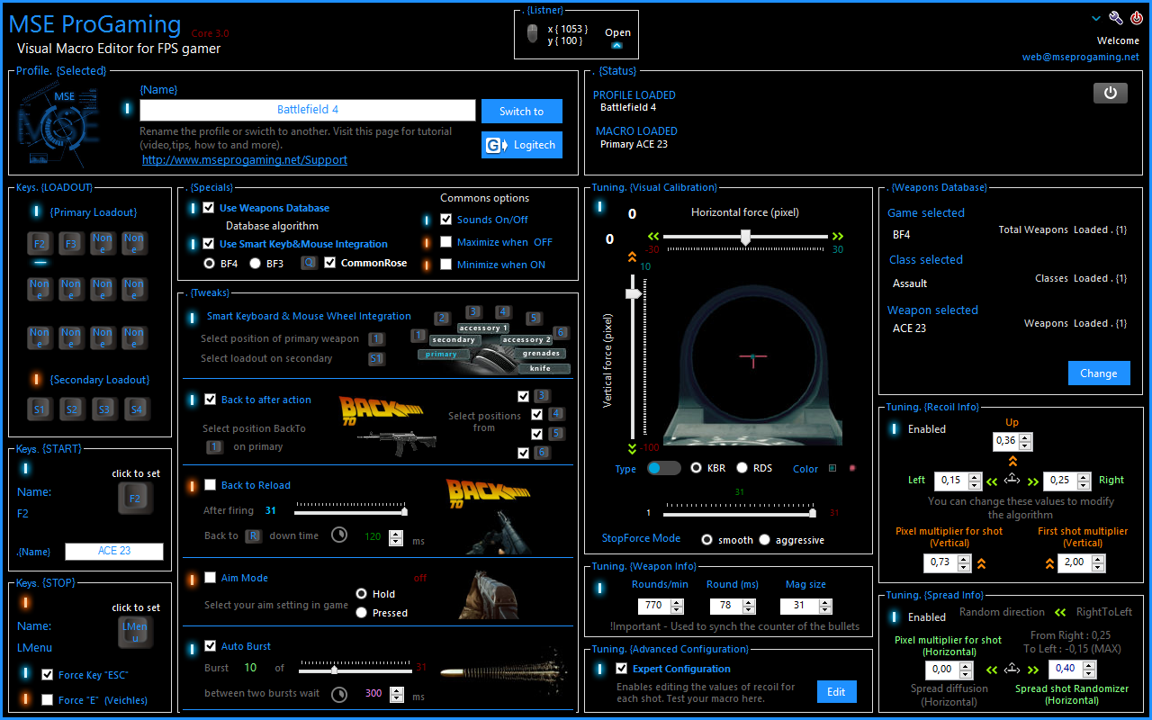The width and height of the screenshot is (1152, 720).
Task: Click green left arrows of Horizontal force
Action: pos(653,236)
